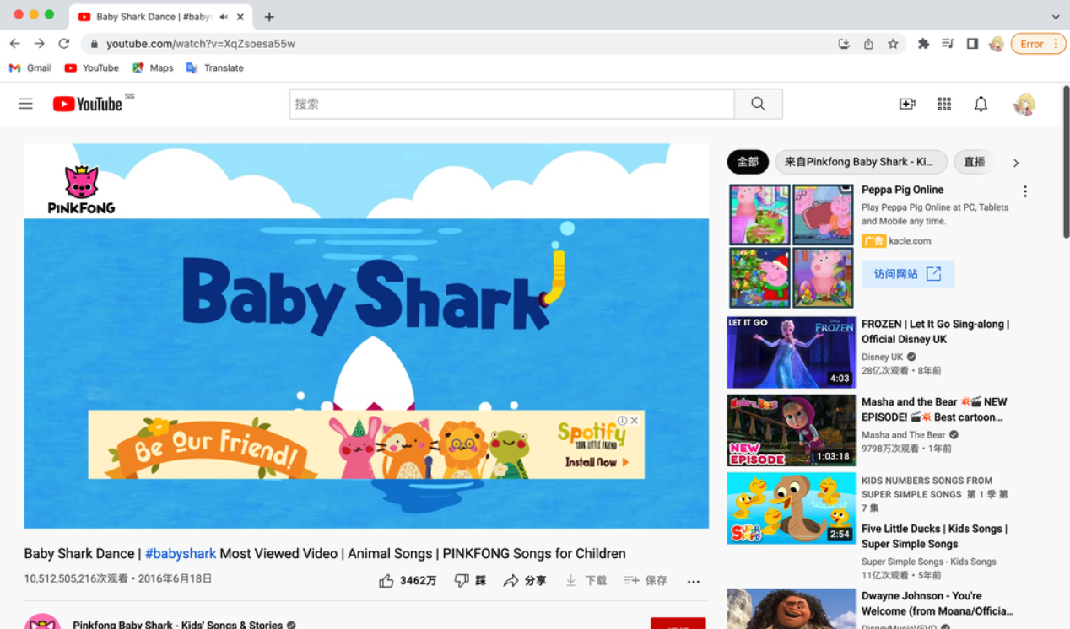Select the 来自Pinkfong Baby Shark chip
This screenshot has width=1070, height=629.
tap(861, 162)
